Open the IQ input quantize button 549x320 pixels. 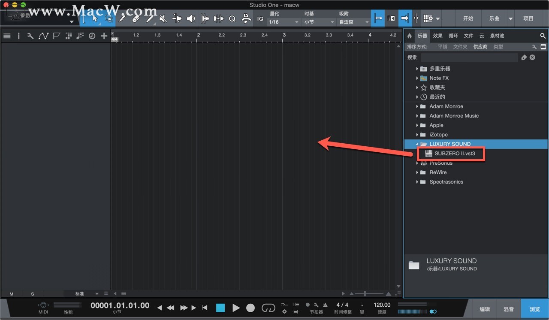pyautogui.click(x=260, y=18)
